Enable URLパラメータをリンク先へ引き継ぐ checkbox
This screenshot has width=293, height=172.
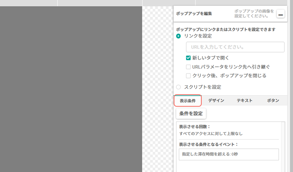click(188, 67)
